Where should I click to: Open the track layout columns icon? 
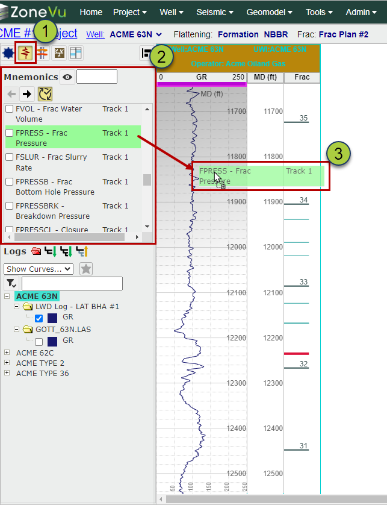point(76,53)
